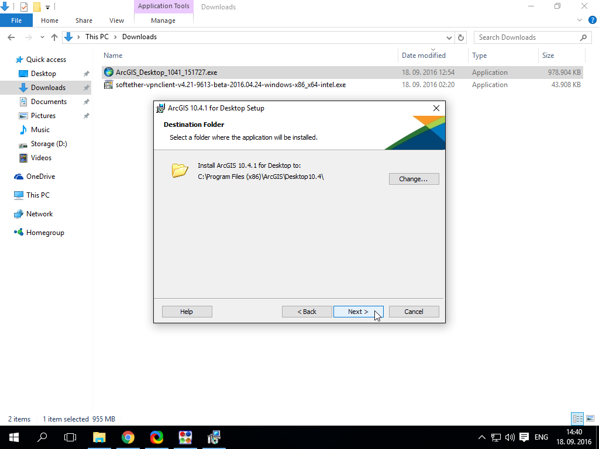Click ENG language indicator
The width and height of the screenshot is (599, 449).
click(x=541, y=437)
